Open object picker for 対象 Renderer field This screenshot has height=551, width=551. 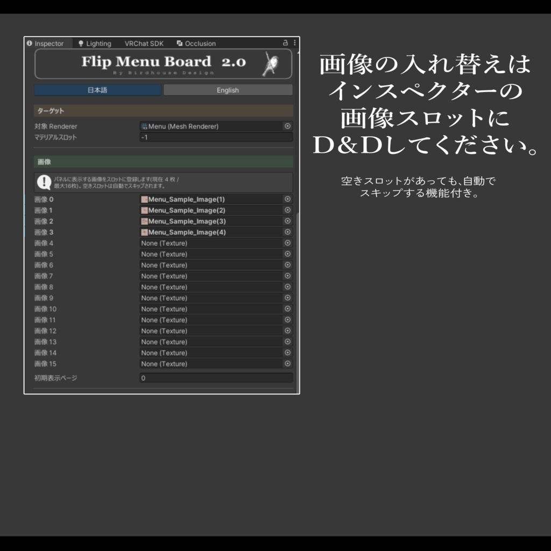pos(287,126)
